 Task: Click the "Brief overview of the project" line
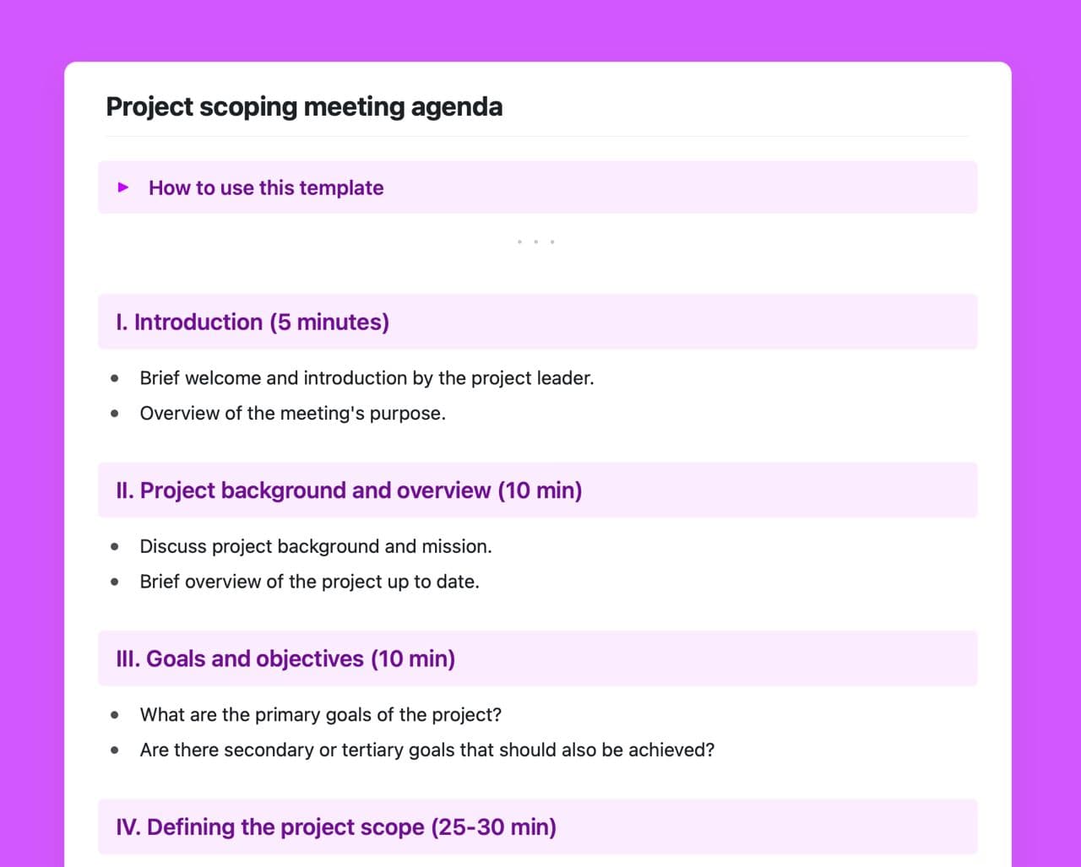click(x=309, y=582)
